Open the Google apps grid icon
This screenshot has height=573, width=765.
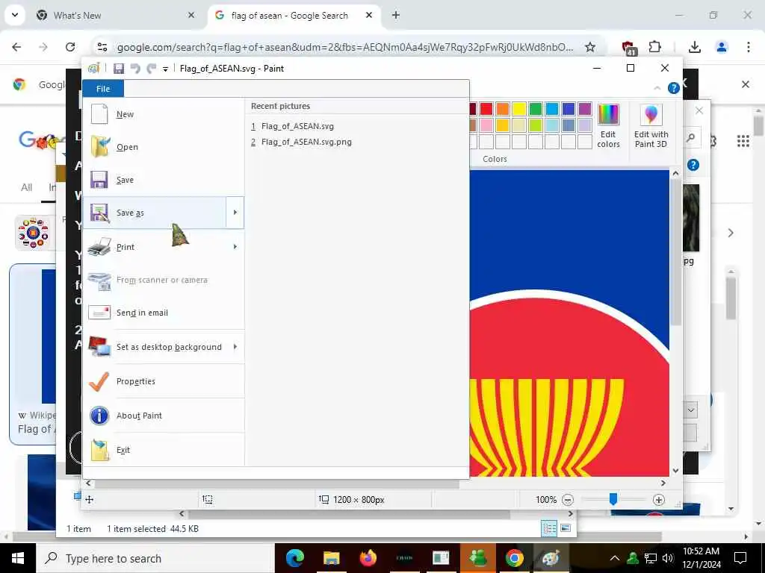coord(743,141)
